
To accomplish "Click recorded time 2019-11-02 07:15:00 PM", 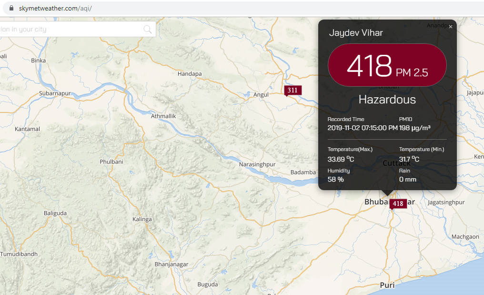I will (363, 128).
